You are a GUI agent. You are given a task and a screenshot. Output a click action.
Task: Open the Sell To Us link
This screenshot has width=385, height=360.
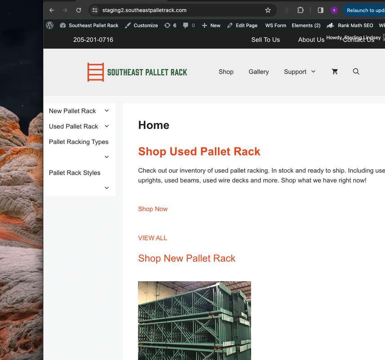pyautogui.click(x=266, y=40)
